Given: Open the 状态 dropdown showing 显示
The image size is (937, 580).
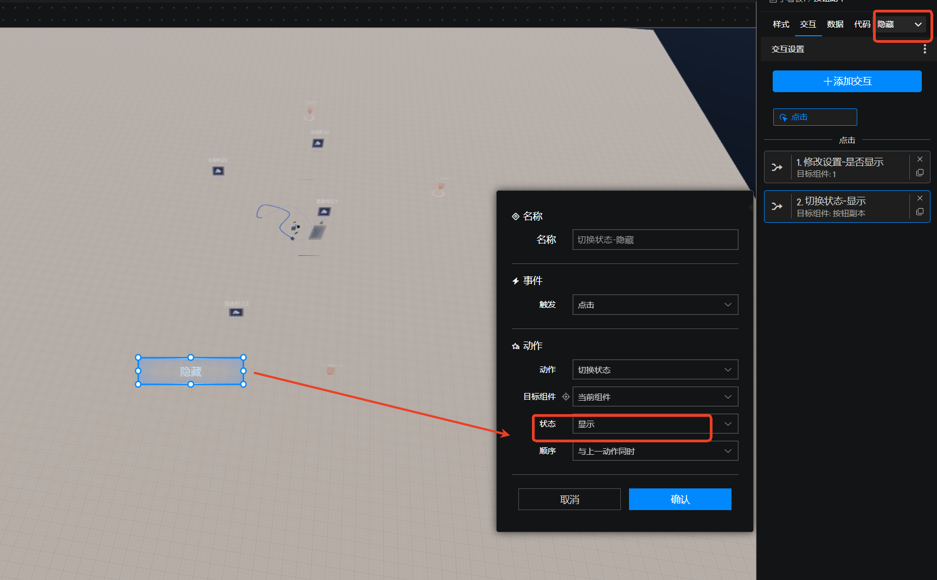Looking at the screenshot, I should [x=655, y=424].
